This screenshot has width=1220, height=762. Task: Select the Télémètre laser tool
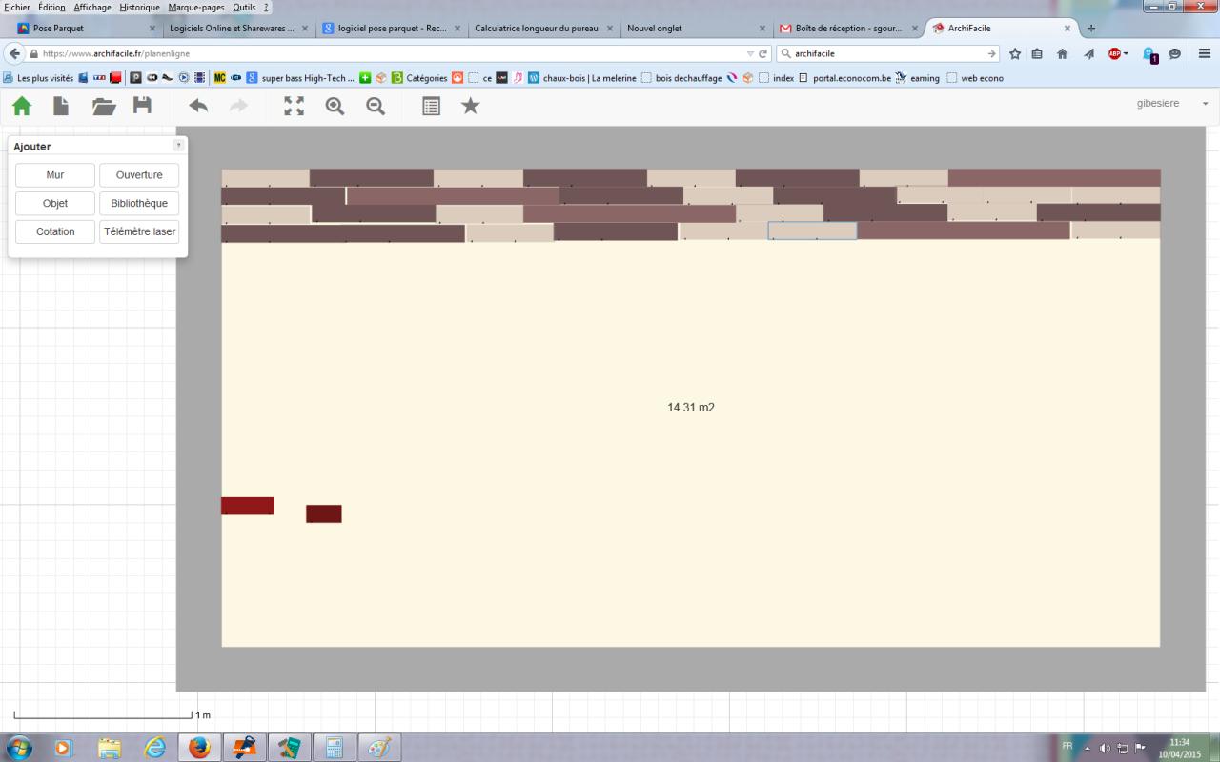pos(139,232)
